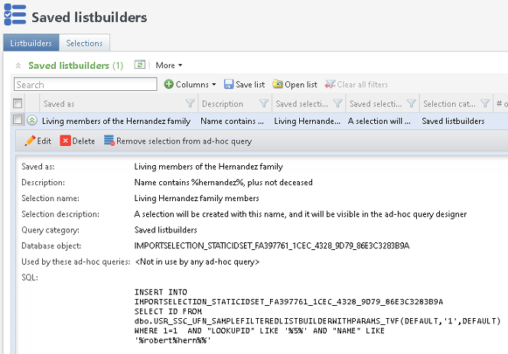This screenshot has height=354, width=508.
Task: Sort by Selection cat... column header
Action: click(449, 104)
